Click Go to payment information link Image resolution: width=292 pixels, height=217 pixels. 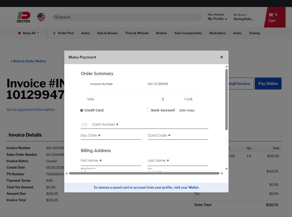[31, 110]
